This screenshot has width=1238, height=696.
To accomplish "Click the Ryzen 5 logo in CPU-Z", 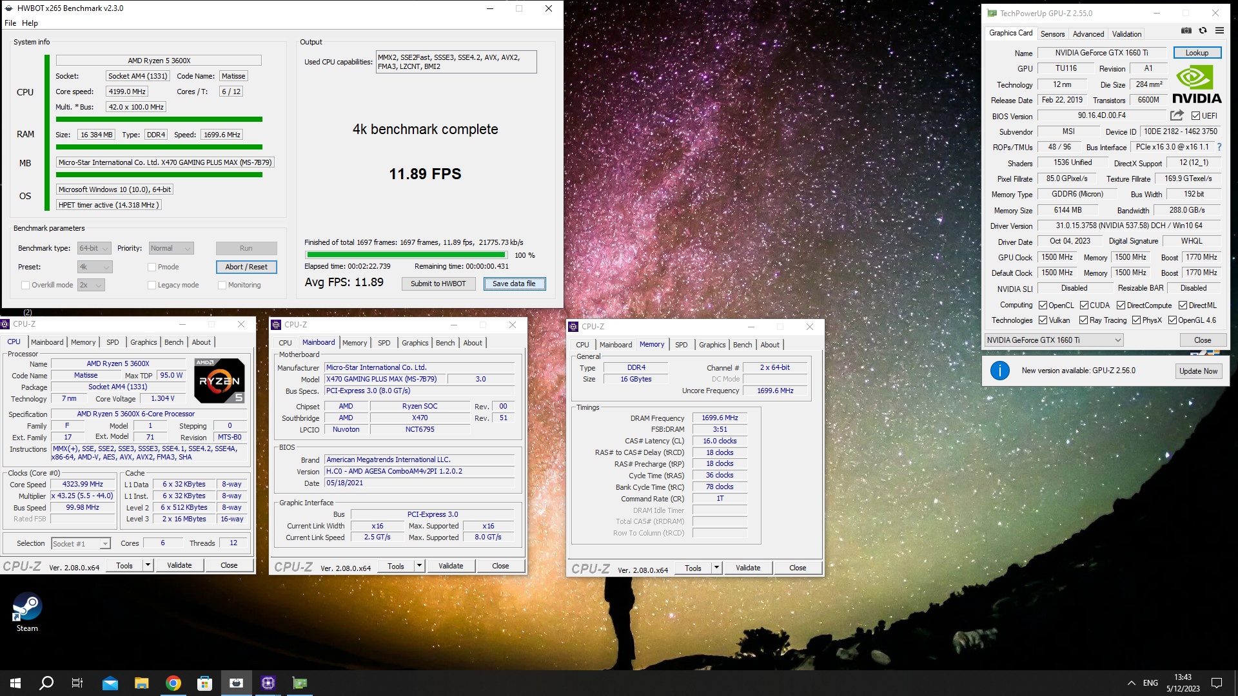I will coord(219,381).
